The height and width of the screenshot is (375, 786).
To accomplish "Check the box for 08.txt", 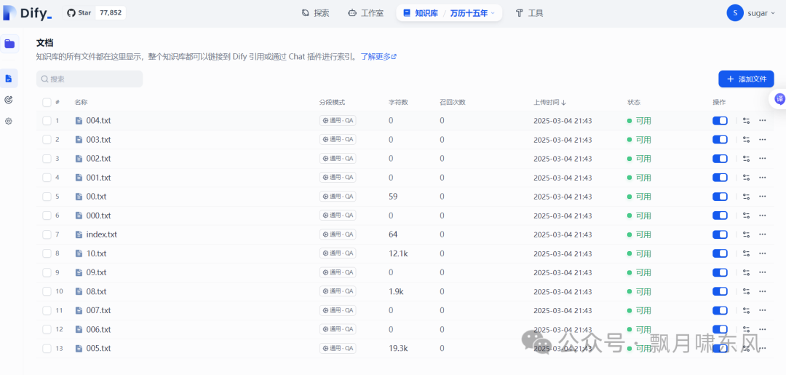I will (x=47, y=291).
